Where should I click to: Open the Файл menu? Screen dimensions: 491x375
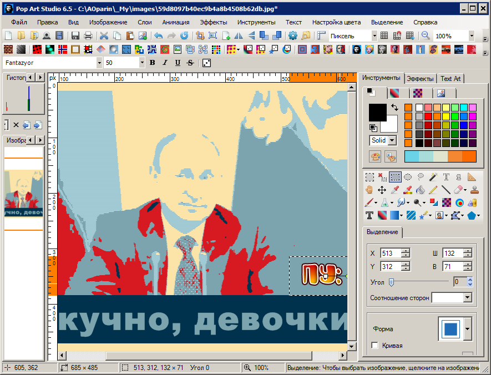click(19, 22)
